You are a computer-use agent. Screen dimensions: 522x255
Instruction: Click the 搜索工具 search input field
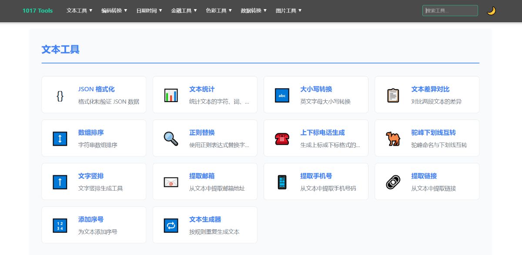[x=450, y=10]
